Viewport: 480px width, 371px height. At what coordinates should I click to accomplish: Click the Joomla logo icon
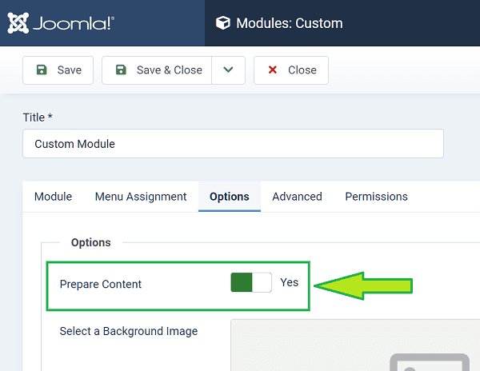pos(19,23)
